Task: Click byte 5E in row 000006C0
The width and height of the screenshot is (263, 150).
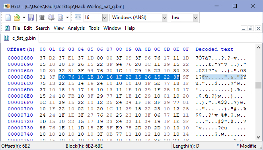Action: (157, 83)
